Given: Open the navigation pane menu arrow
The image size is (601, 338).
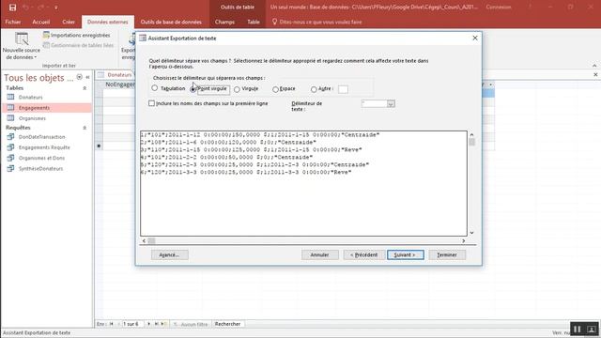Looking at the screenshot, I should (x=79, y=77).
